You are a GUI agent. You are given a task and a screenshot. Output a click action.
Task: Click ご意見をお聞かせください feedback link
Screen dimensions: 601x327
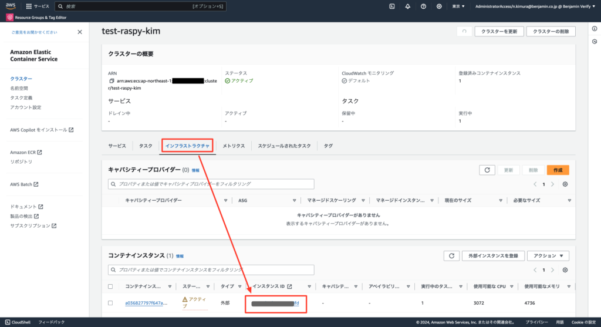pos(34,32)
